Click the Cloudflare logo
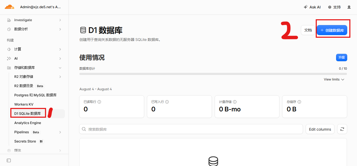The width and height of the screenshot is (357, 166). pos(9,7)
